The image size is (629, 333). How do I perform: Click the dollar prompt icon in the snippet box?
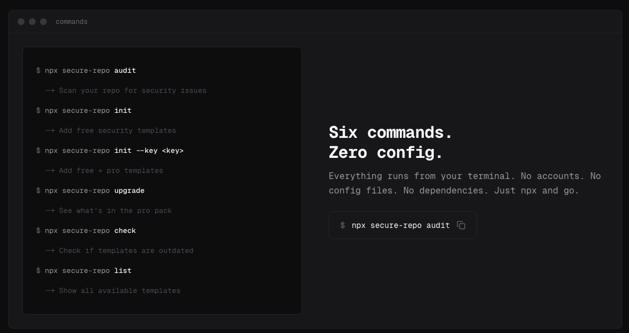[x=341, y=225]
